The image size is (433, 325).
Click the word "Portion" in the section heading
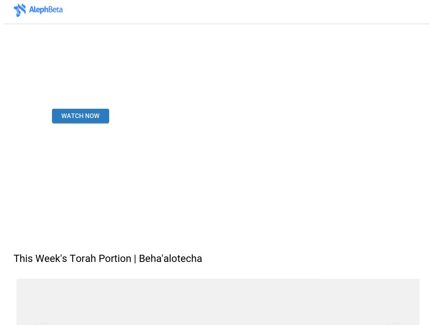(115, 259)
